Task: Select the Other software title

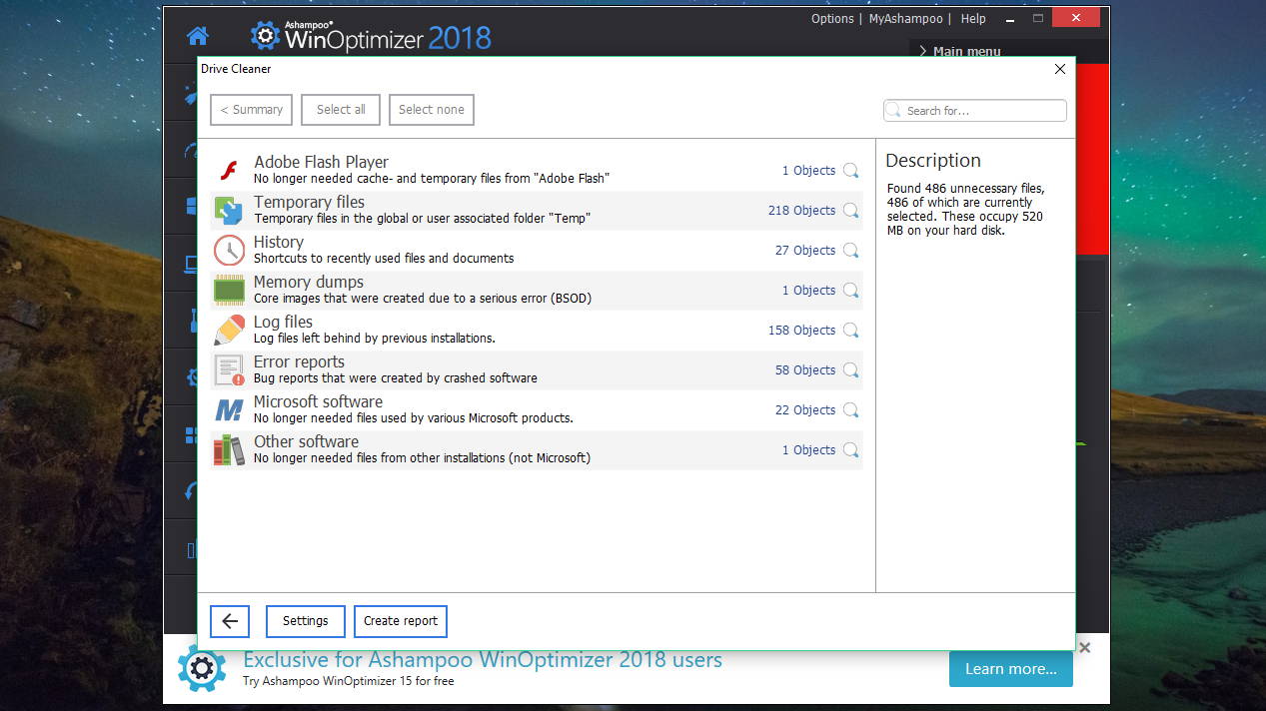Action: (x=306, y=441)
